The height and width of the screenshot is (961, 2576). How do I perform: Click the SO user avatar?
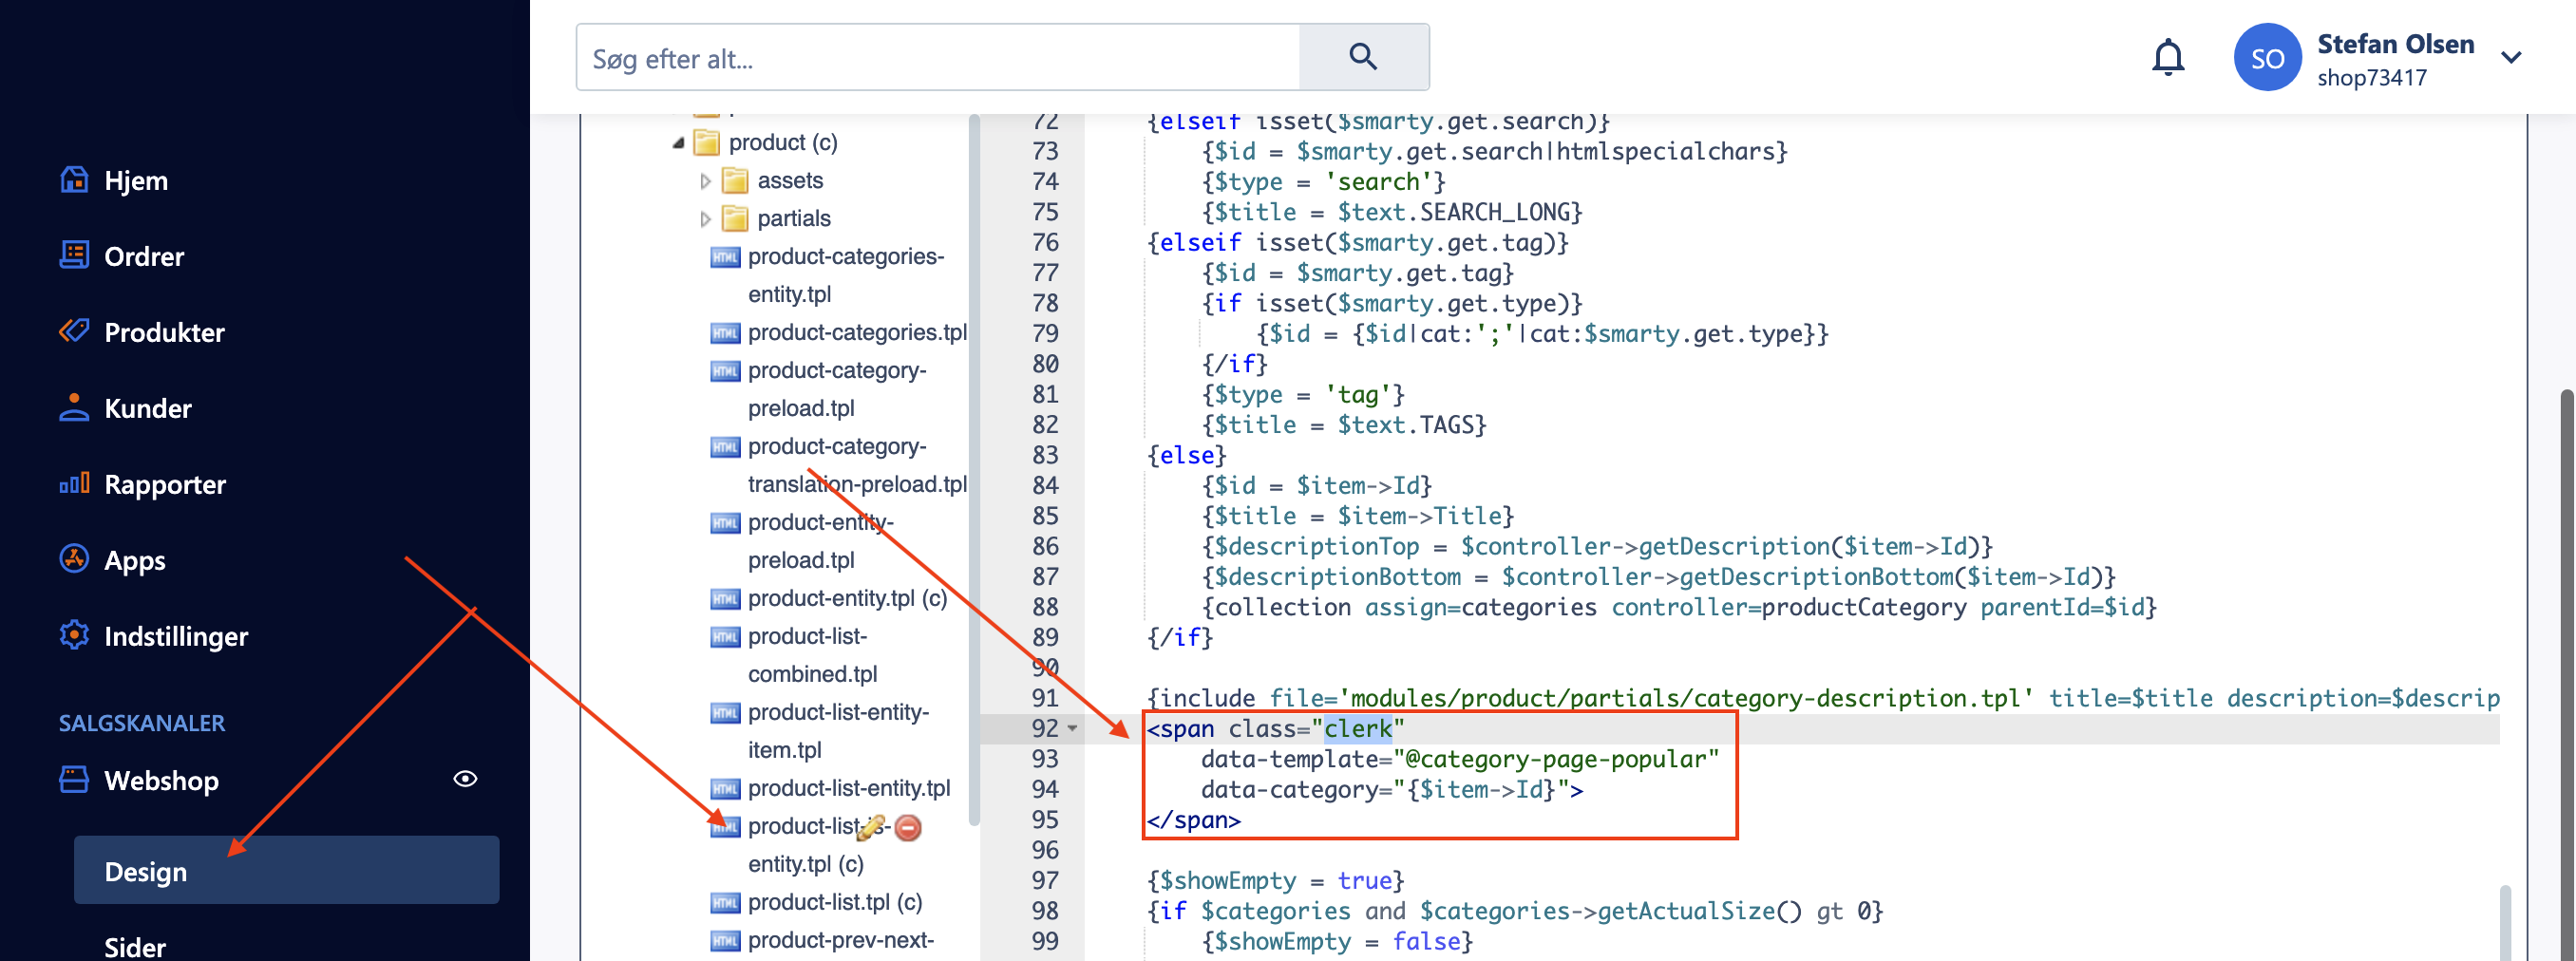click(2266, 58)
